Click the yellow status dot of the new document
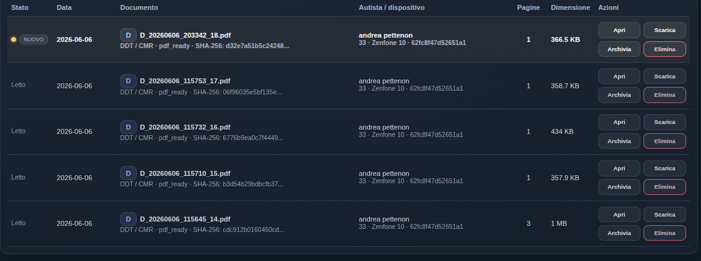Viewport: 701px width, 261px height. click(x=14, y=39)
